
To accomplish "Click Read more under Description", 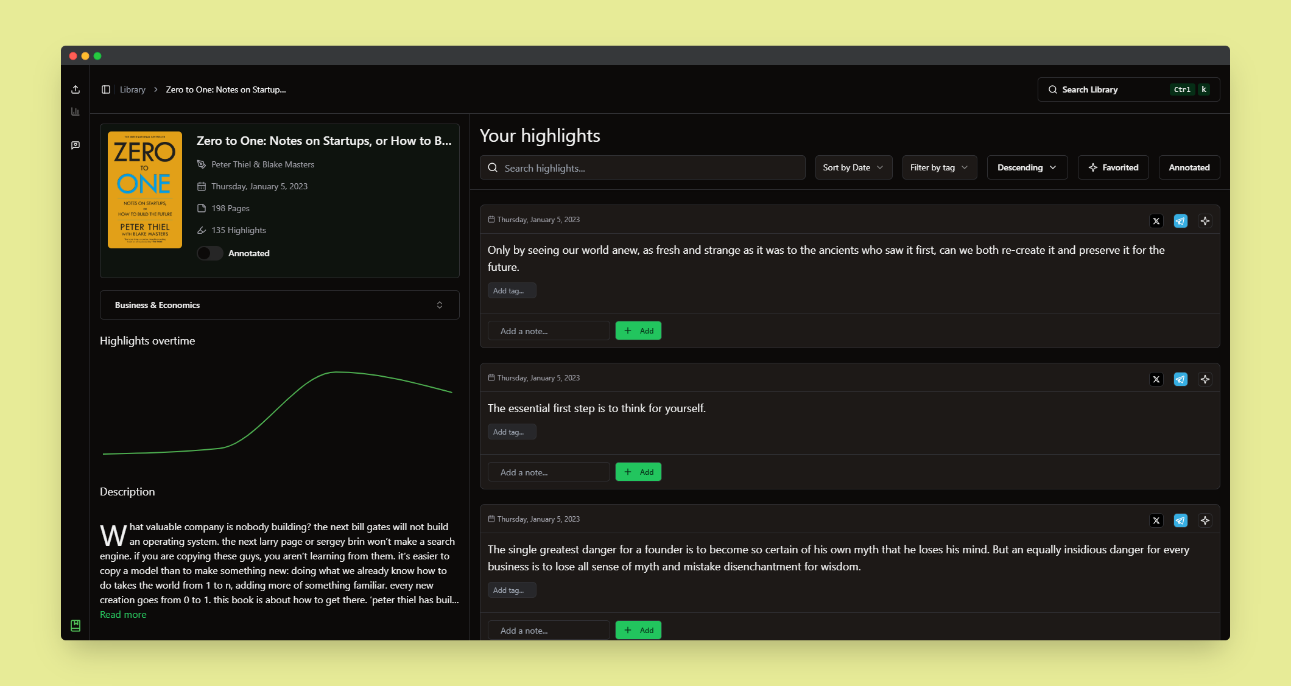I will [123, 615].
